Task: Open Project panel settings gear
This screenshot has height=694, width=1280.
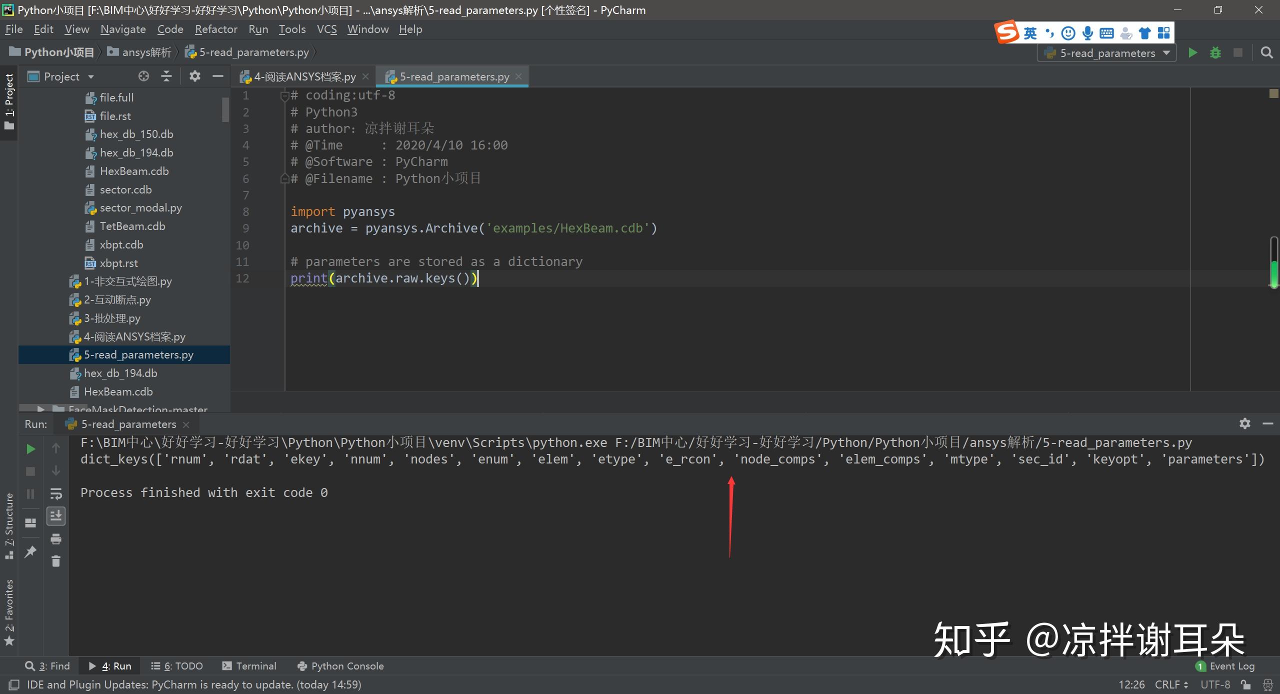Action: tap(195, 76)
